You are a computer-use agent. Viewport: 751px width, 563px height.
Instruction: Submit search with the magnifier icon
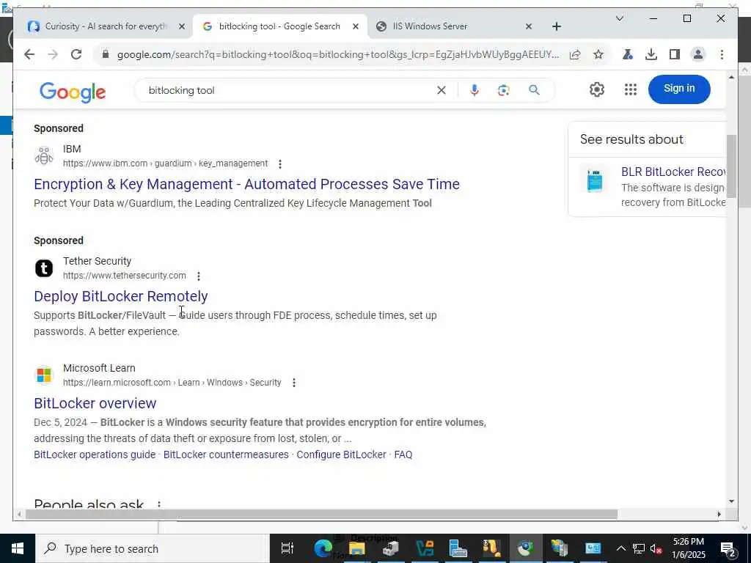point(534,90)
